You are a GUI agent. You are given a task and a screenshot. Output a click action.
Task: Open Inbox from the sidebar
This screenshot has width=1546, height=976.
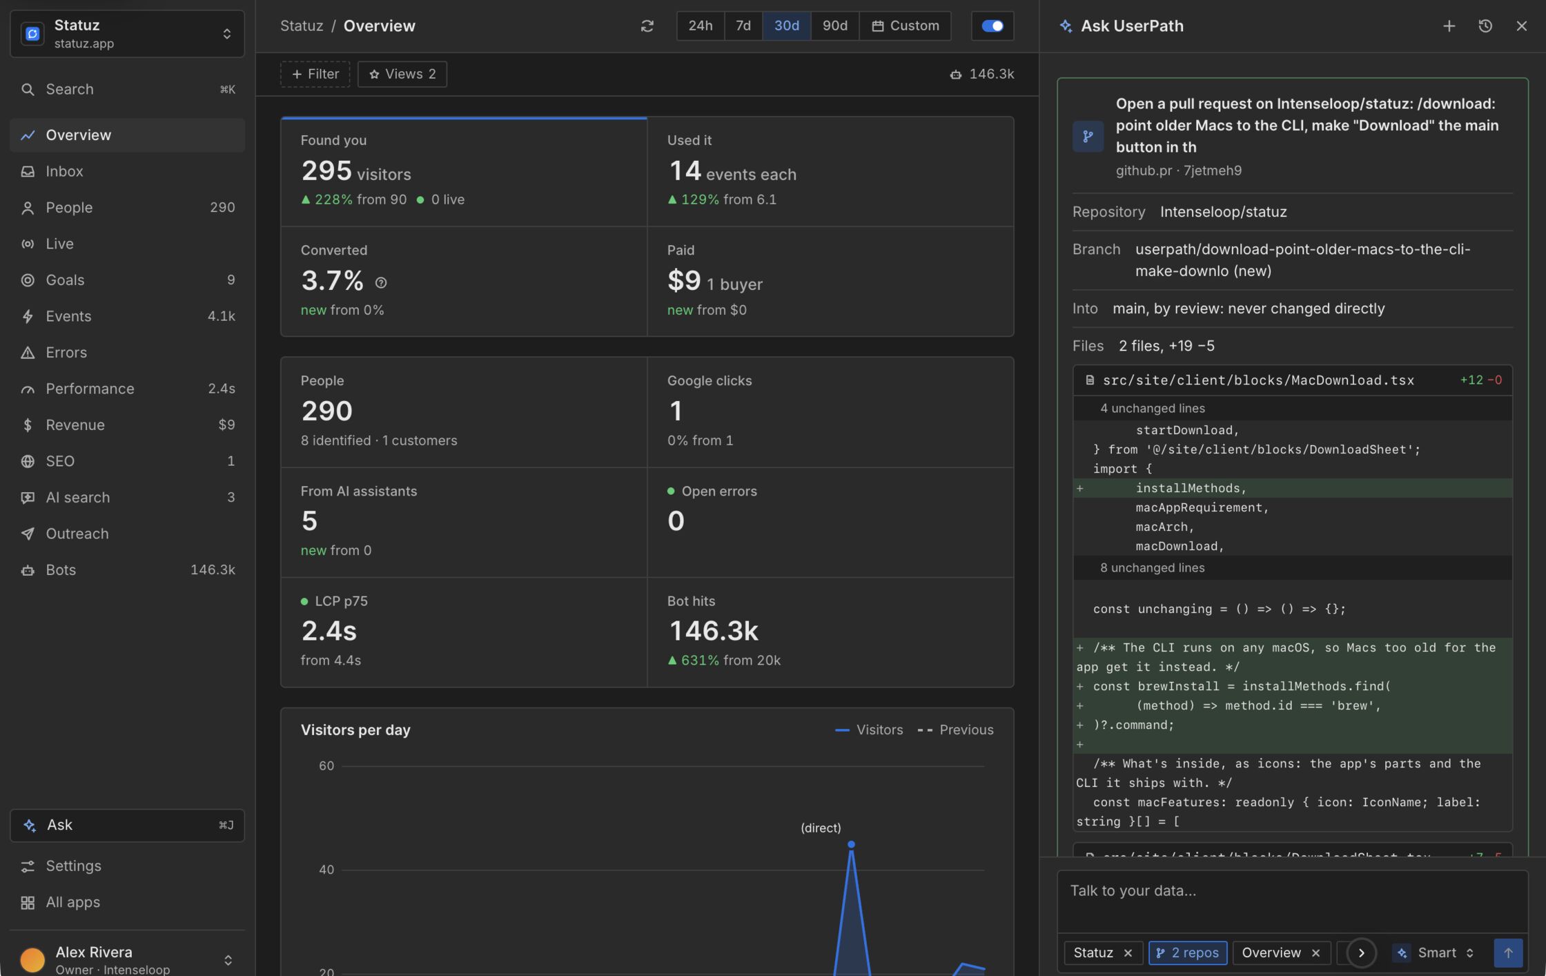127,171
